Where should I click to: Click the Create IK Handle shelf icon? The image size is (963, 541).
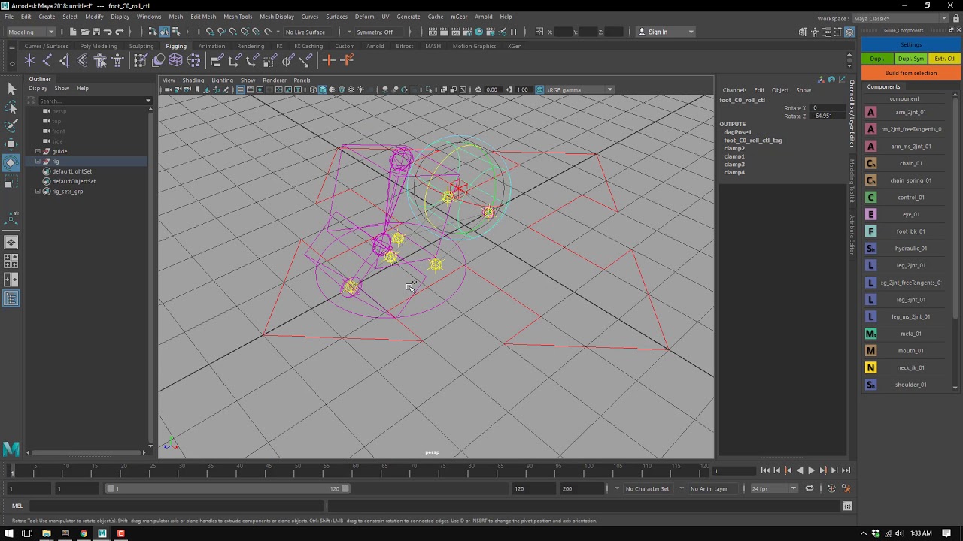(65, 60)
